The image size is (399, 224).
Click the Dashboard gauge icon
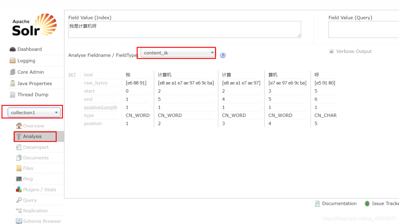12,49
